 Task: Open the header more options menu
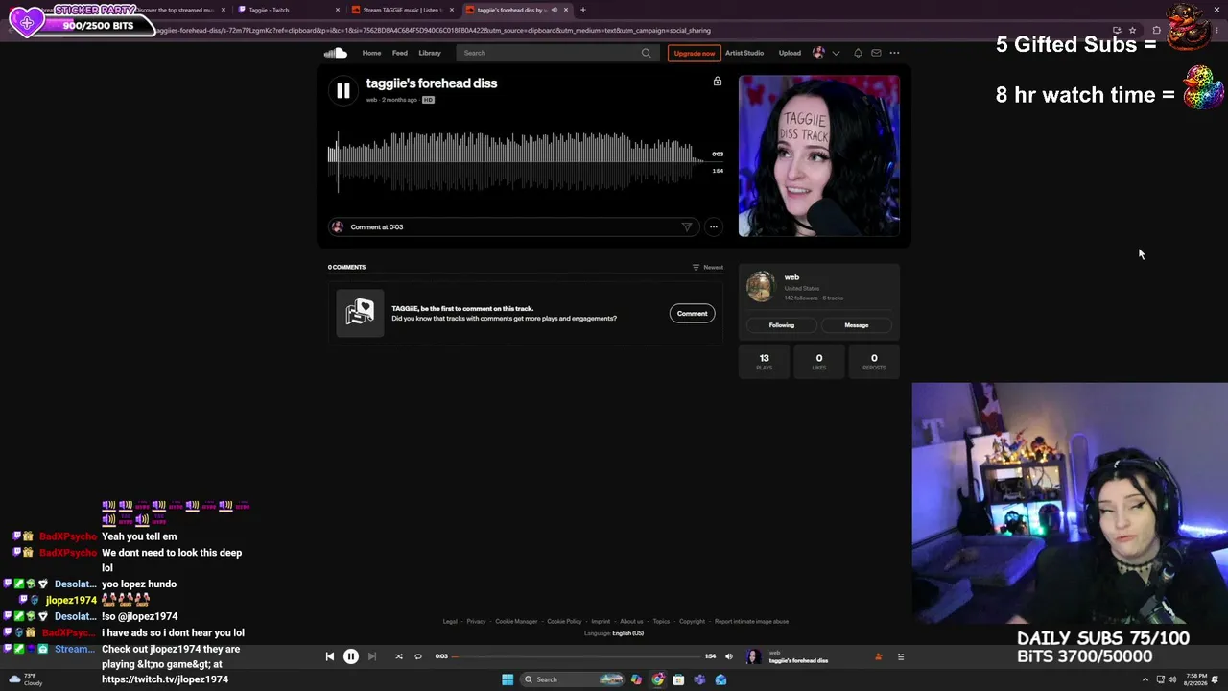pyautogui.click(x=894, y=53)
